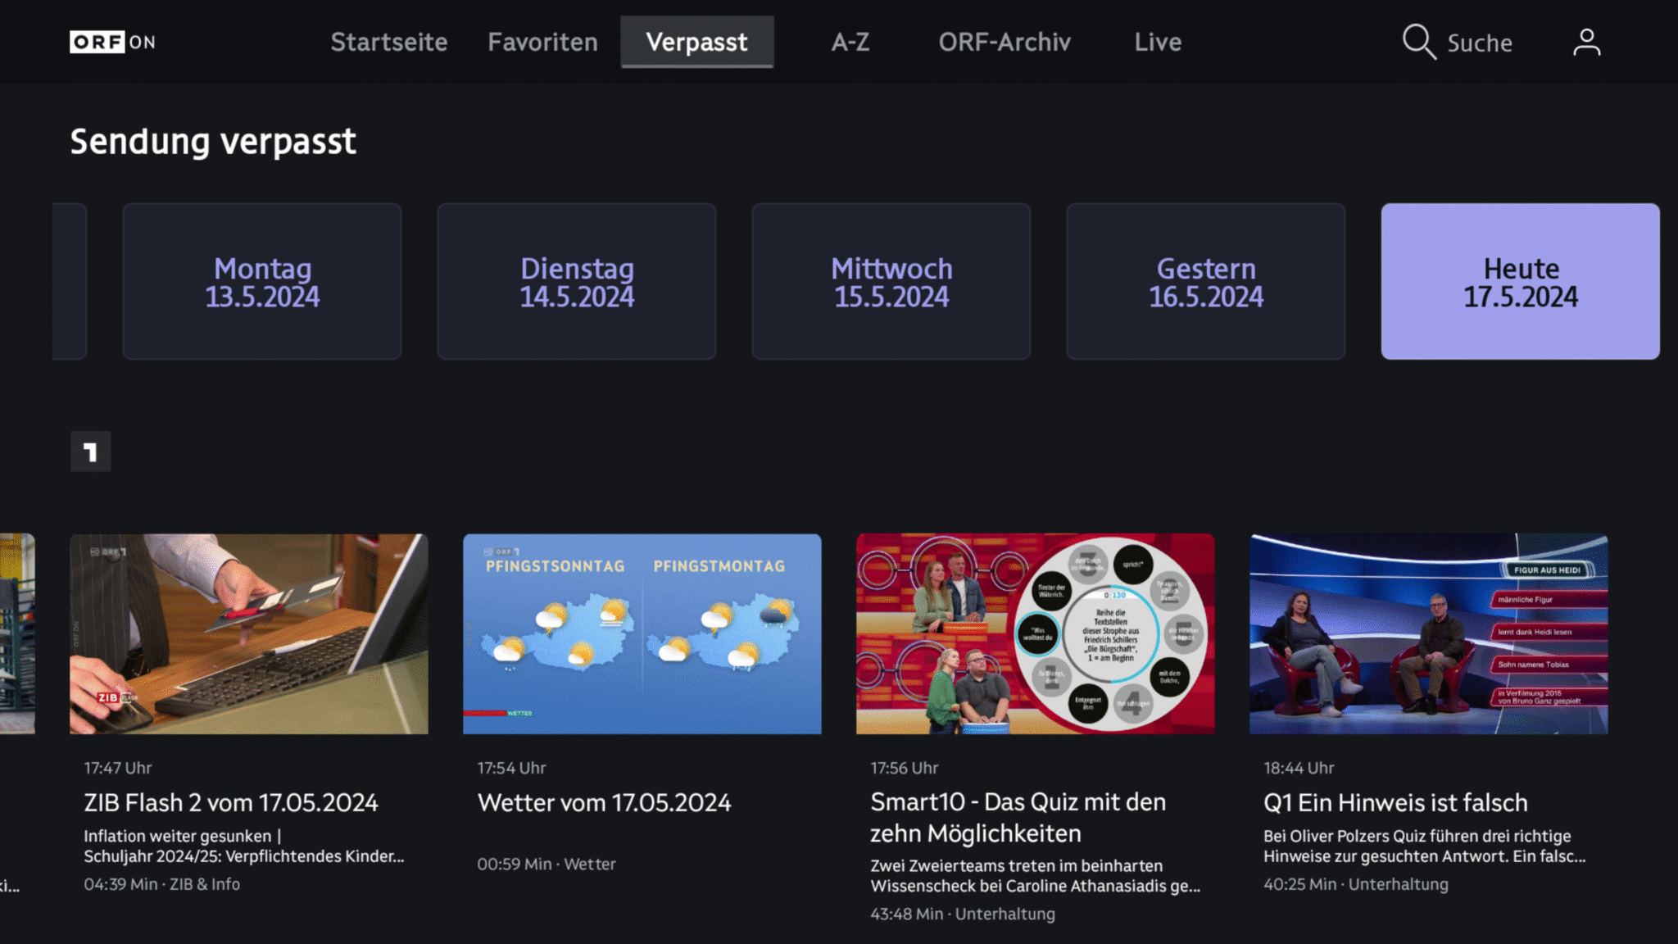Go to the Verpasst tab
The width and height of the screenshot is (1678, 944).
696,42
